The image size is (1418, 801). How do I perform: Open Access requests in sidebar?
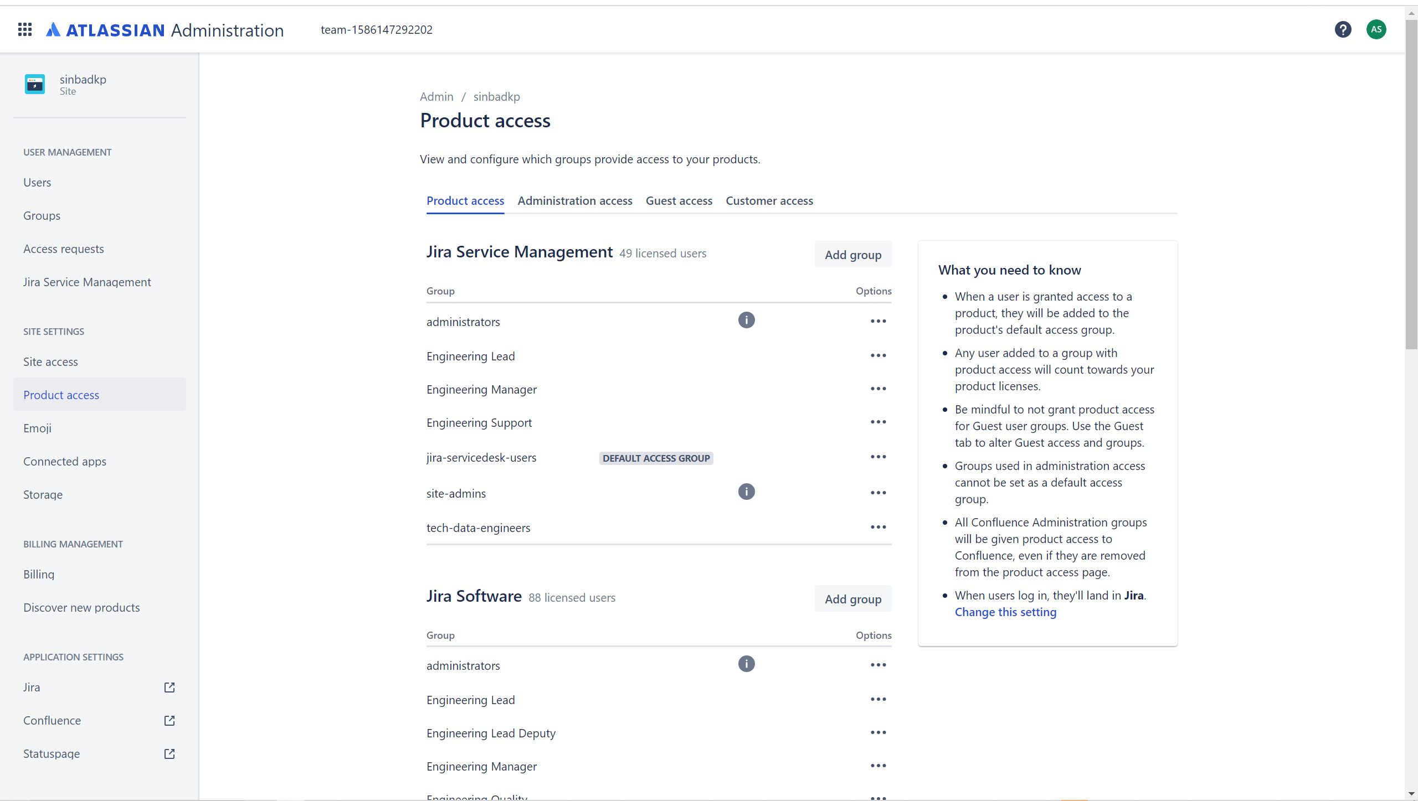64,249
